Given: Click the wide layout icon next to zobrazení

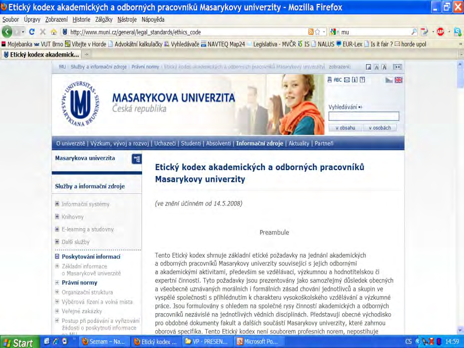Looking at the screenshot, I should point(397,67).
